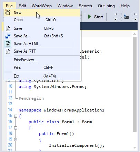Click the green Start play icon
140x152 pixels.
90,17
